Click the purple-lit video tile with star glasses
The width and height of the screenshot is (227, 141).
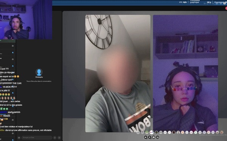coord(186,74)
